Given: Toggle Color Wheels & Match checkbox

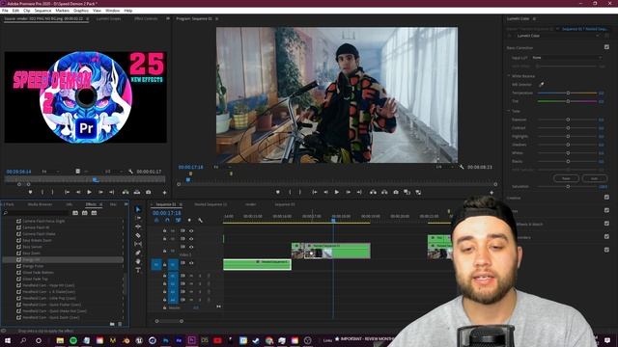Looking at the screenshot, I should (x=606, y=224).
